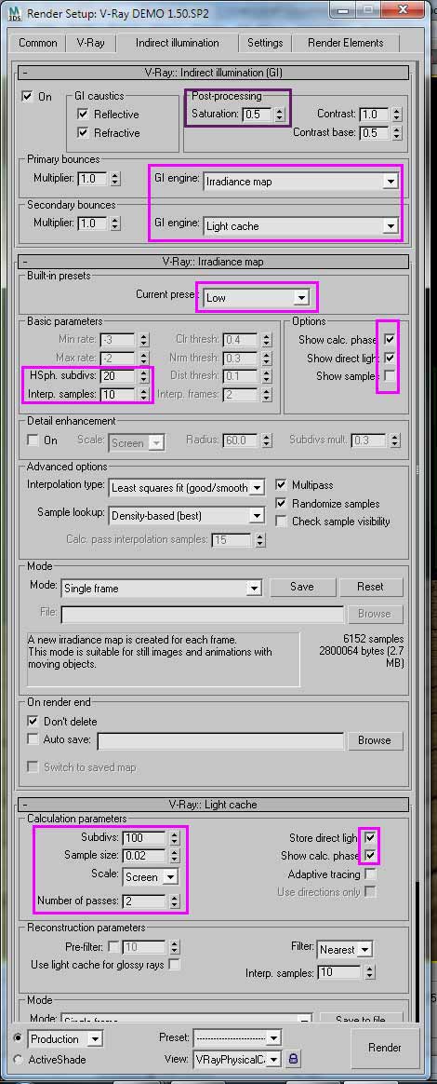Click the HSph. subdivs value field
This screenshot has width=437, height=1084.
click(x=119, y=376)
